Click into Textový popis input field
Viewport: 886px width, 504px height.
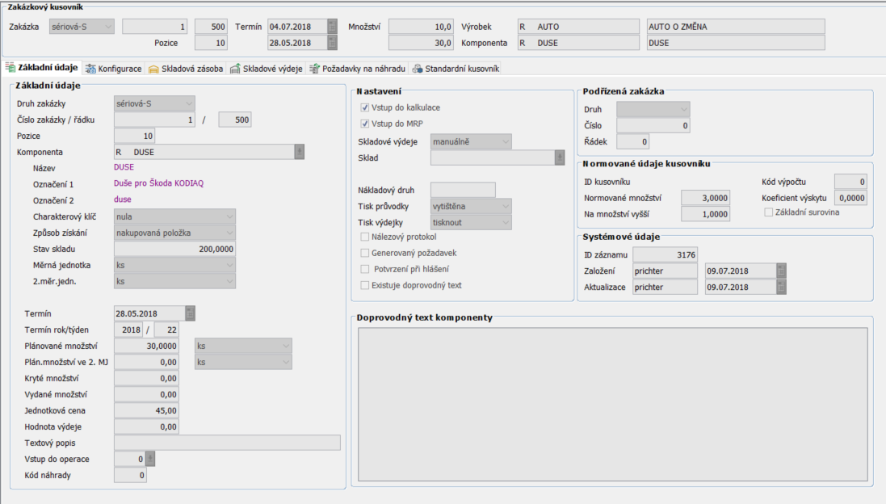[227, 443]
